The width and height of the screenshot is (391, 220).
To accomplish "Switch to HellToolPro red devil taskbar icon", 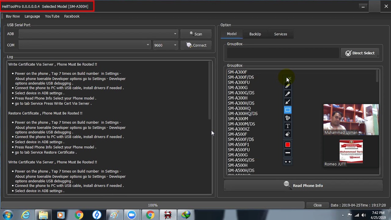I will pos(168,215).
